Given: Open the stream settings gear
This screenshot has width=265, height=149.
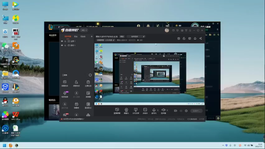Looking at the screenshot, I should [186, 111].
